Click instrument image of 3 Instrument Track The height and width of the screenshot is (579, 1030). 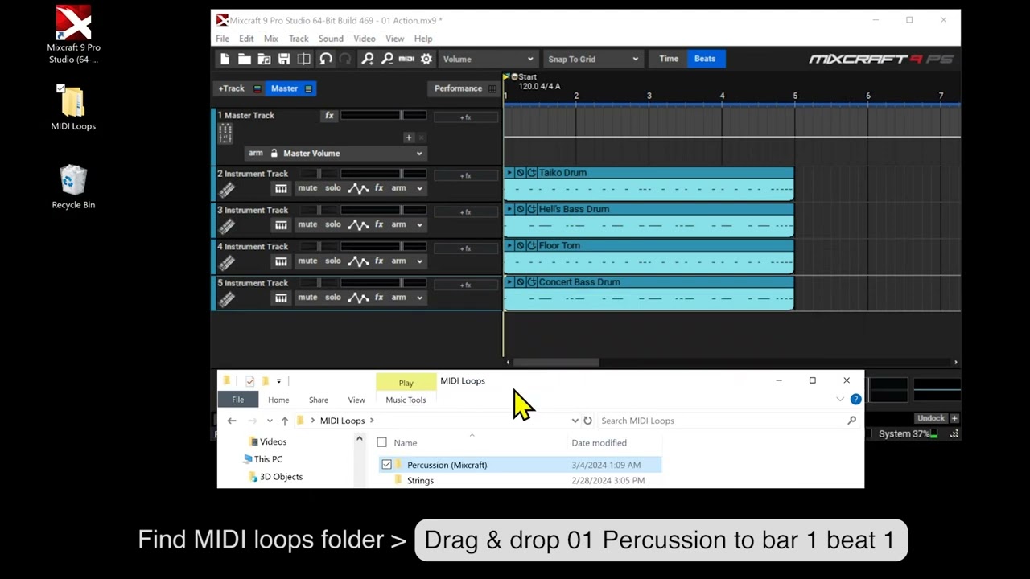click(x=227, y=227)
